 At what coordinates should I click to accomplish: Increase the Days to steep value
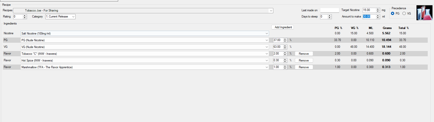330,15
